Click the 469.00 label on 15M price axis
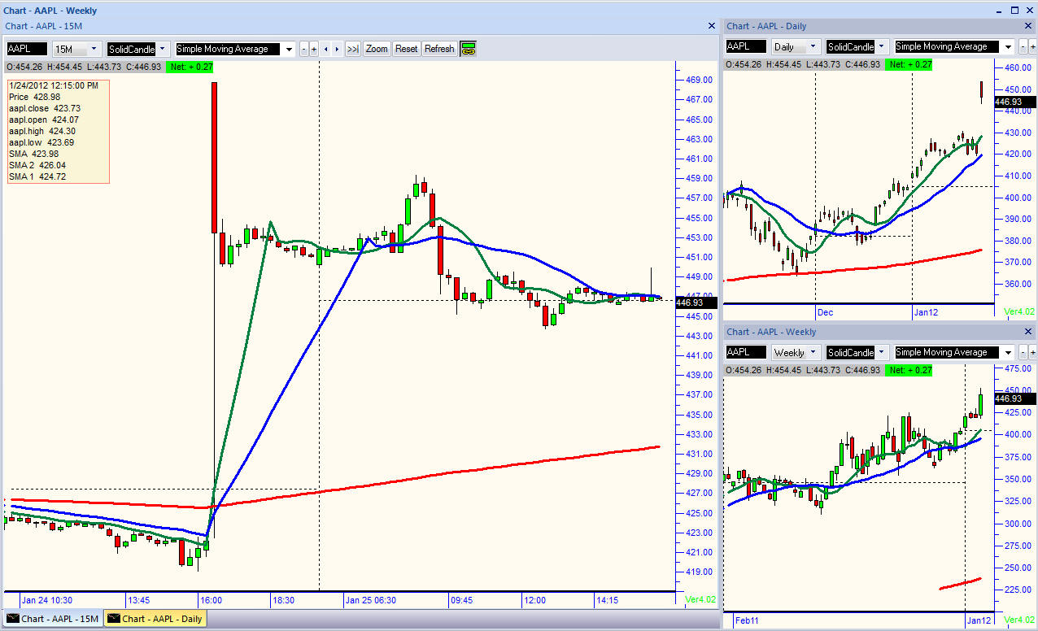The width and height of the screenshot is (1038, 631). [x=699, y=80]
